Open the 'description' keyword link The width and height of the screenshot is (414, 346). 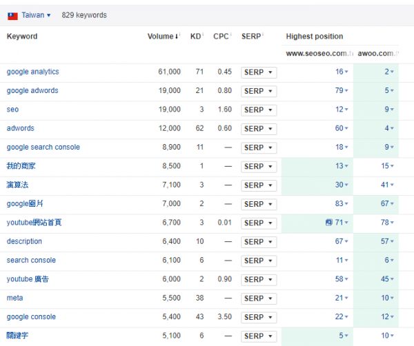(x=24, y=241)
